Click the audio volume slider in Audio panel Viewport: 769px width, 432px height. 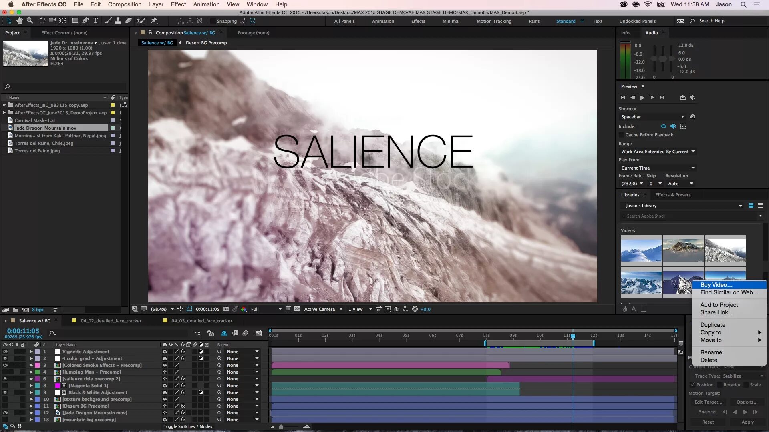[662, 60]
